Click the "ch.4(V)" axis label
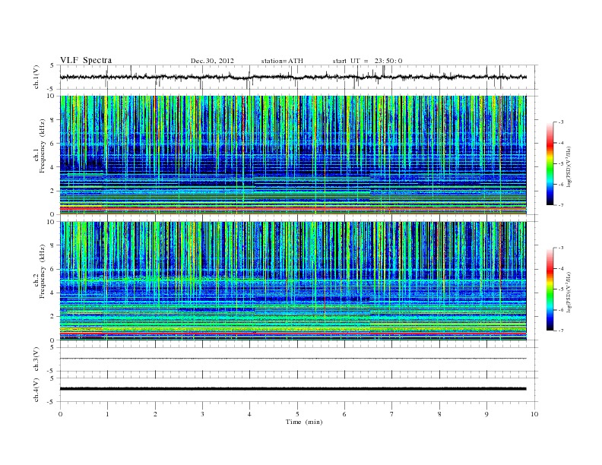Viewport: 602px width, 465px height. [x=36, y=390]
